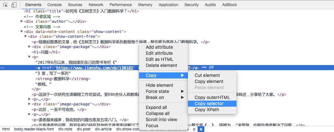Switch to the Console tab

tap(54, 5)
